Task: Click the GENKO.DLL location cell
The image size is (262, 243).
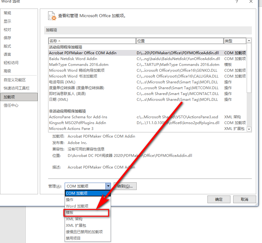Action: click(x=177, y=70)
